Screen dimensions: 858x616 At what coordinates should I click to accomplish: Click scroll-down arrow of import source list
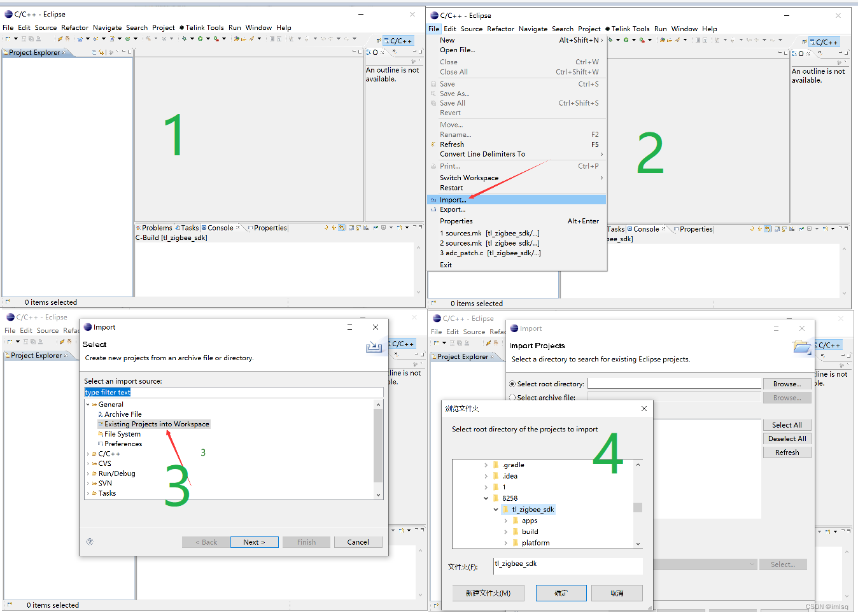[x=378, y=494]
